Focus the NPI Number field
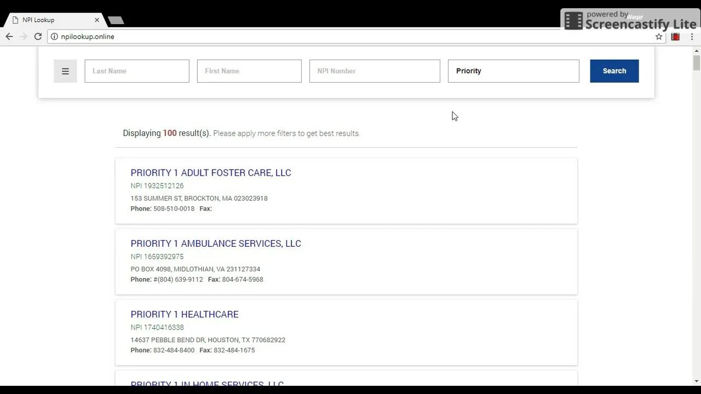 point(375,71)
